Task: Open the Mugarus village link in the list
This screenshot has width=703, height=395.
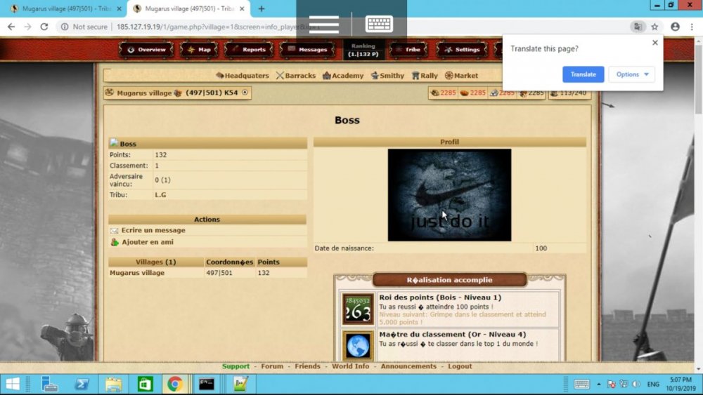Action: click(x=137, y=273)
